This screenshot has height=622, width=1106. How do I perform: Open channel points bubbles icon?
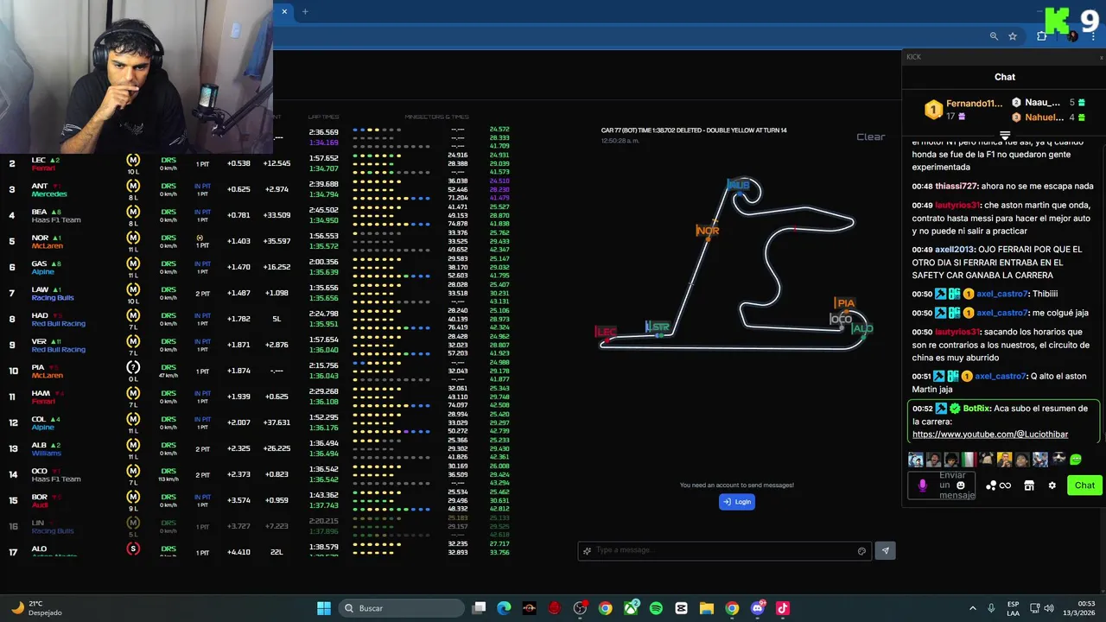[x=991, y=486]
